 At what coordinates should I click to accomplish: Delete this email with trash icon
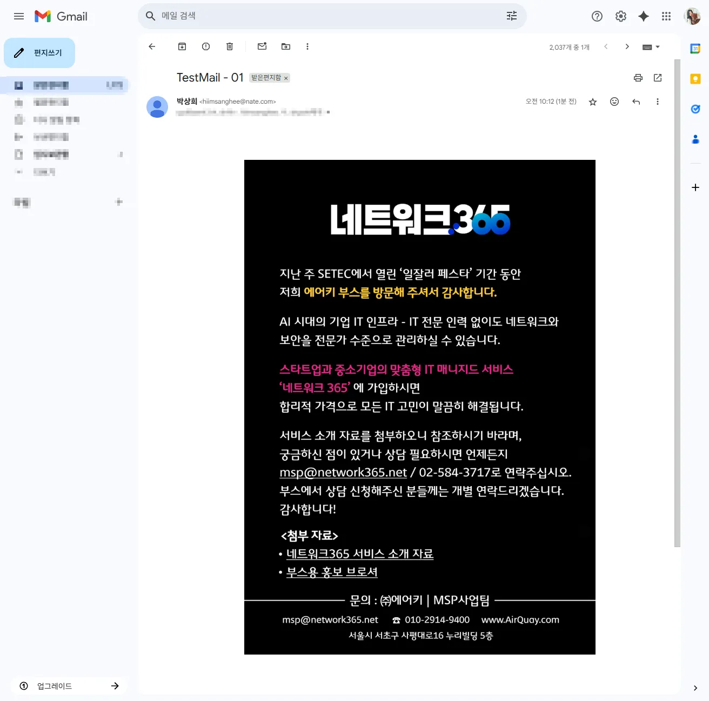[x=230, y=46]
